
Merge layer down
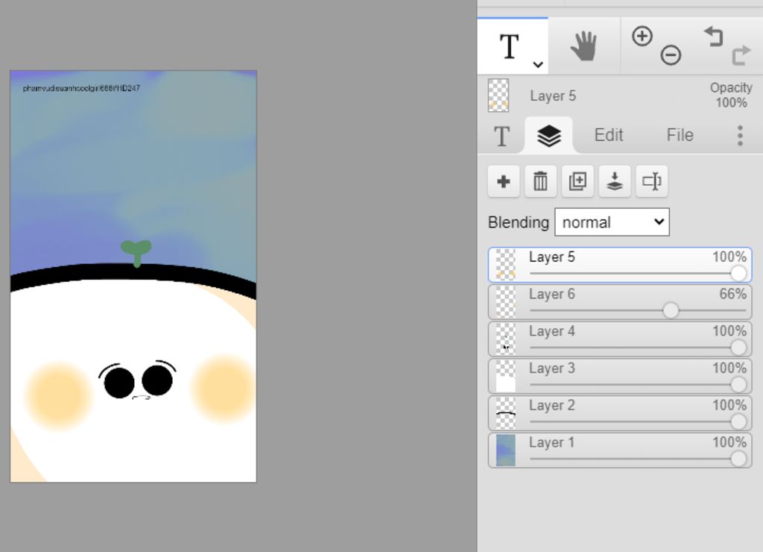click(615, 181)
